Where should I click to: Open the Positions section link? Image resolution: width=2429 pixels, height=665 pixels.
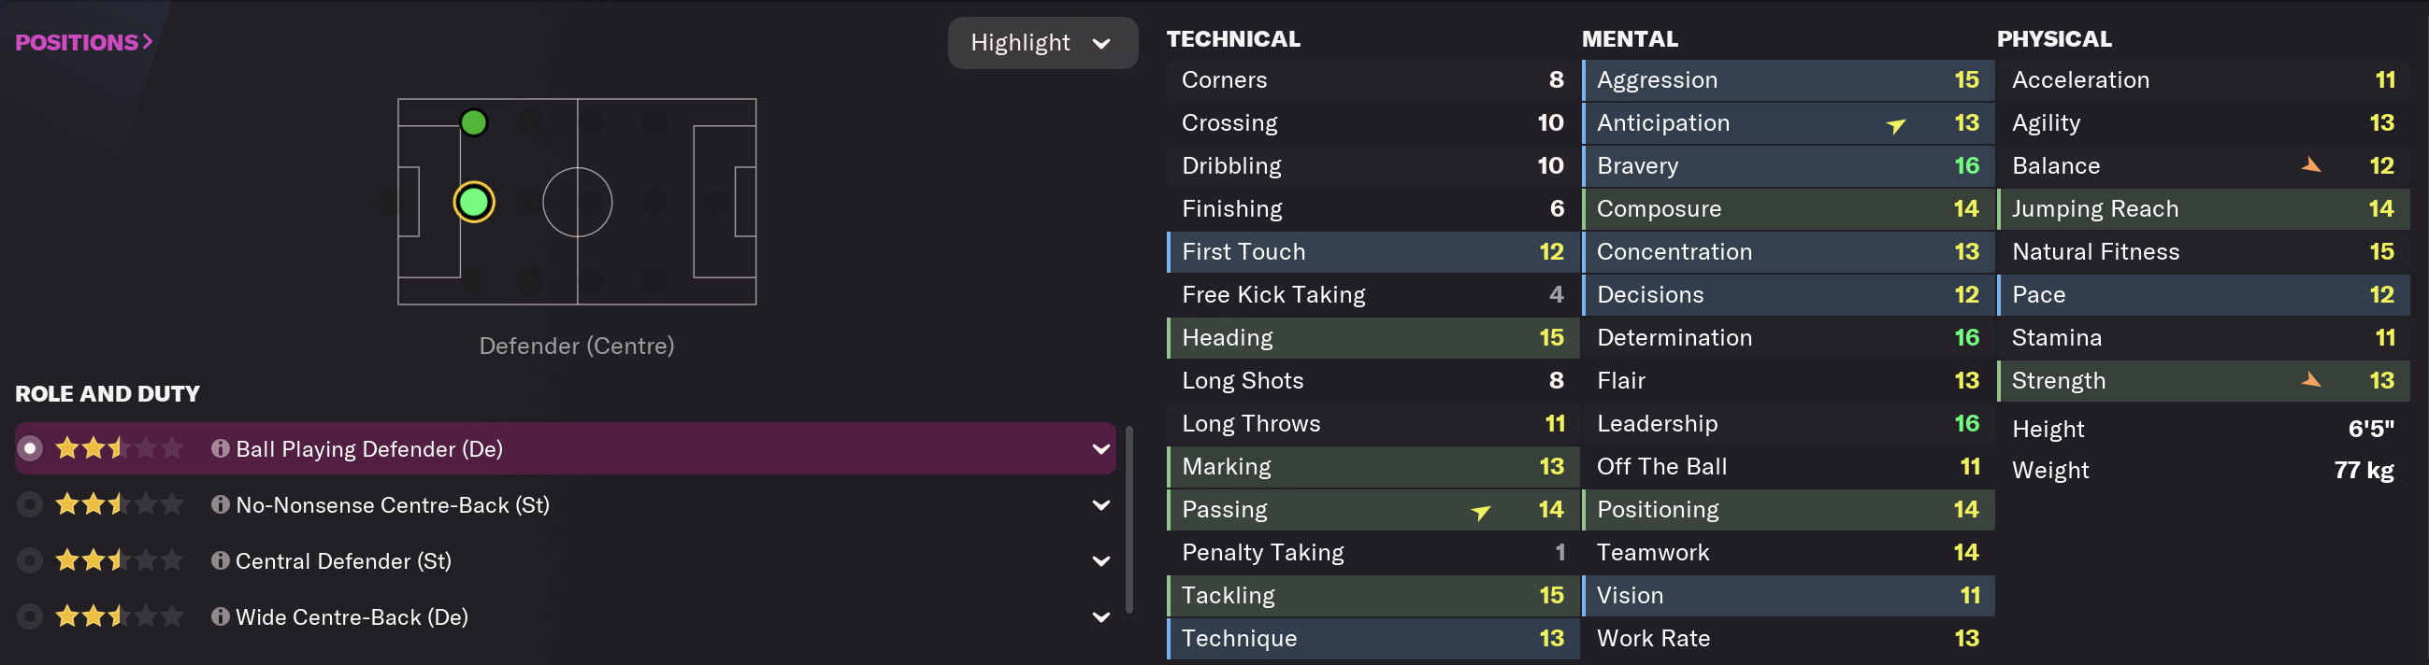[x=83, y=42]
